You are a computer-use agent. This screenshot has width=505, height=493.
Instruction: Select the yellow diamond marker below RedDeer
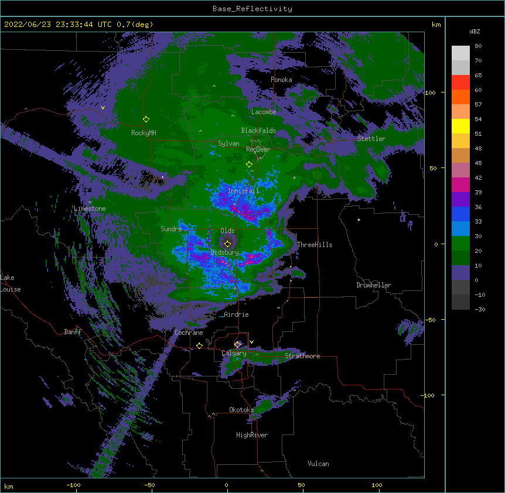coord(250,165)
